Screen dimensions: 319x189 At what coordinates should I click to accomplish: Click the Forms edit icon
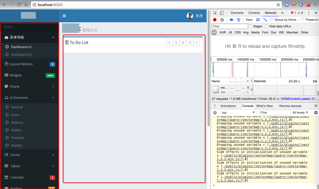6,155
